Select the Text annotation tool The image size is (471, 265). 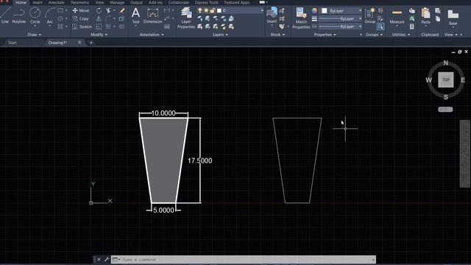135,15
